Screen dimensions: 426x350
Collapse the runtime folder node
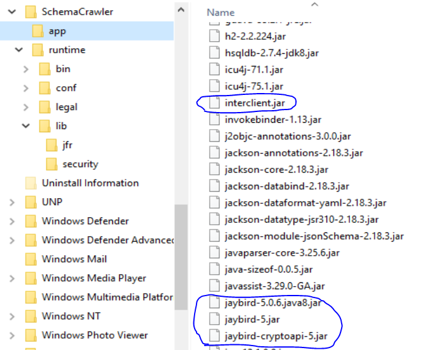[19, 49]
